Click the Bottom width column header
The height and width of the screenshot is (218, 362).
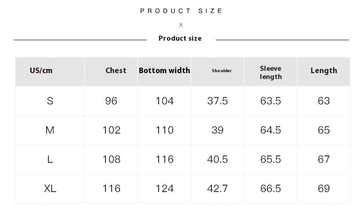(164, 70)
